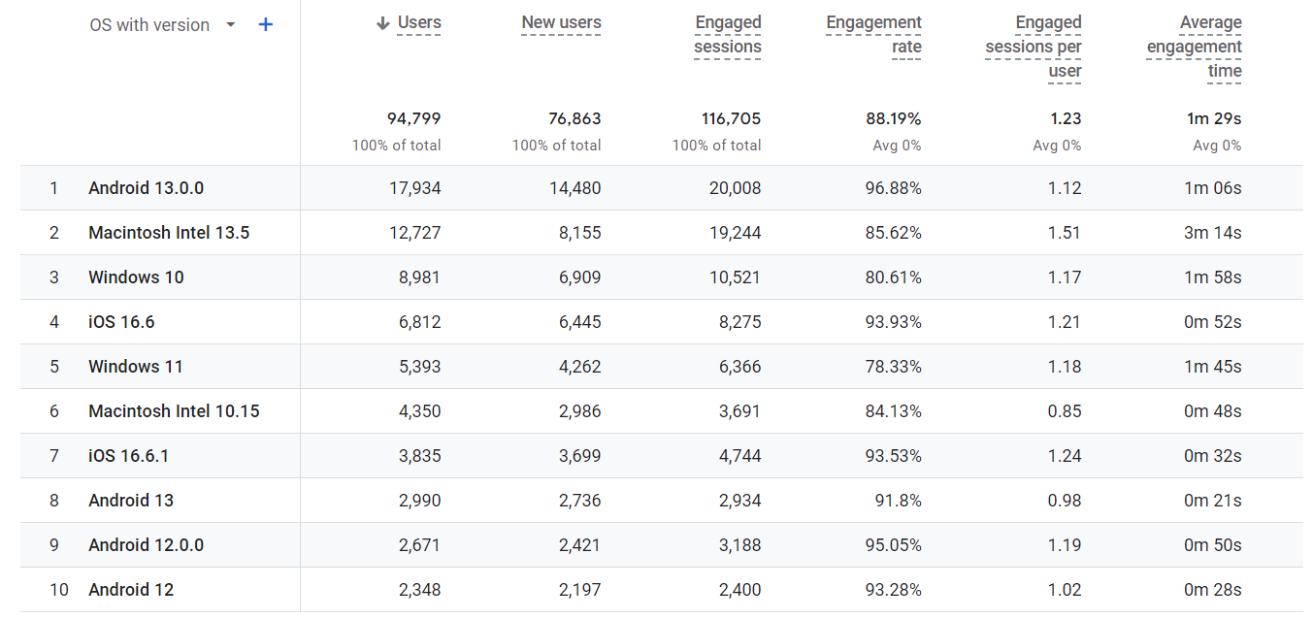Click Windows 11 engagement rate 78.33%
Screen dimensions: 1313x619
pos(894,367)
